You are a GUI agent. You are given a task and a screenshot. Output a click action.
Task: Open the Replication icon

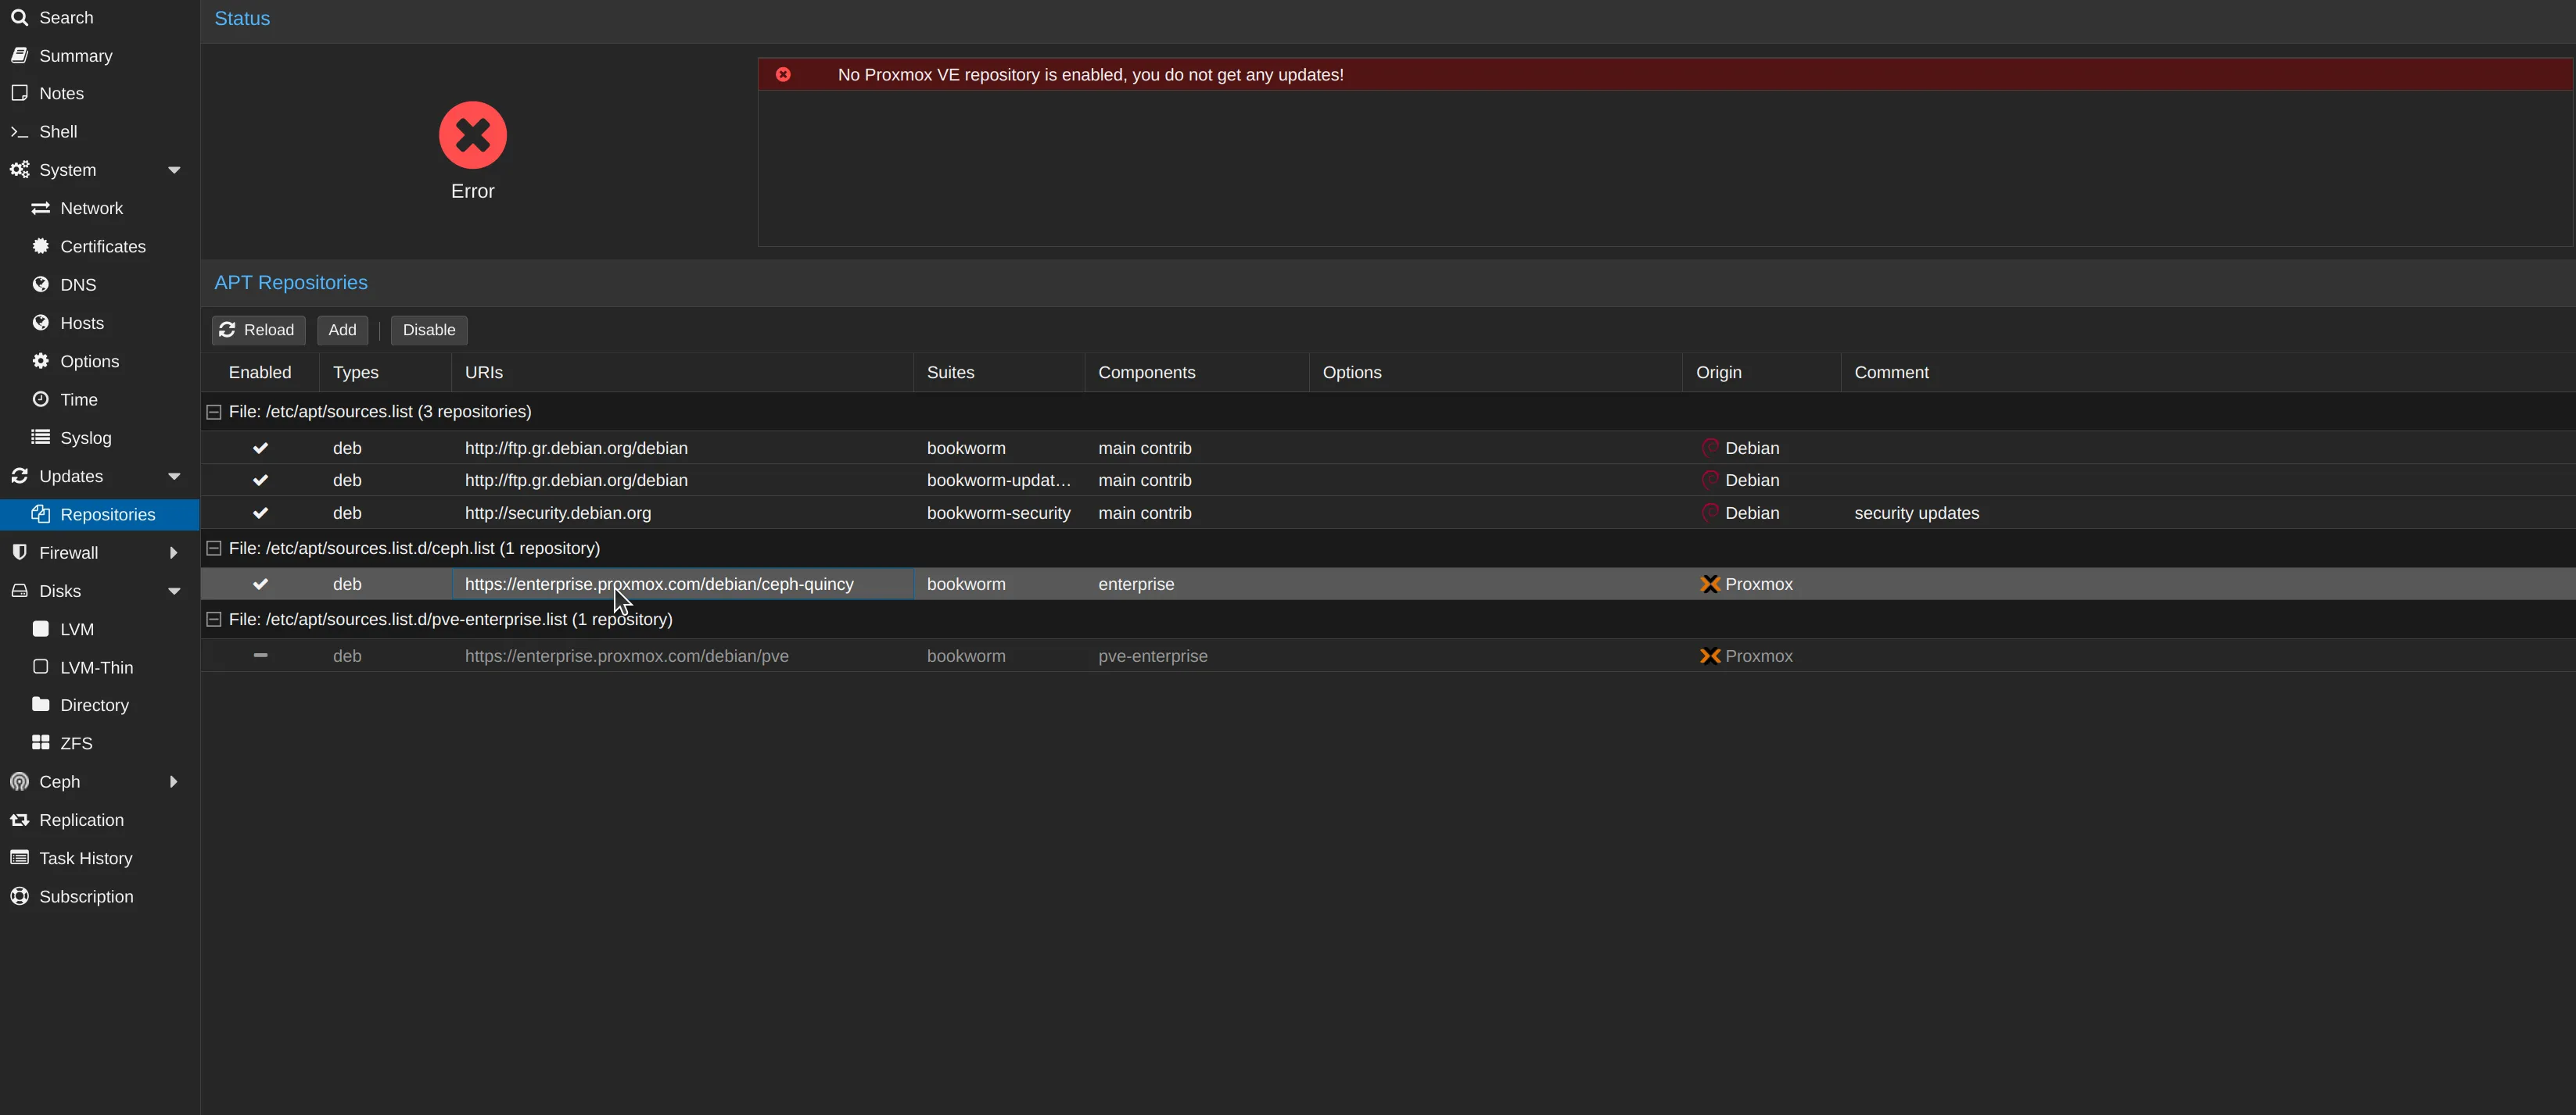(19, 820)
